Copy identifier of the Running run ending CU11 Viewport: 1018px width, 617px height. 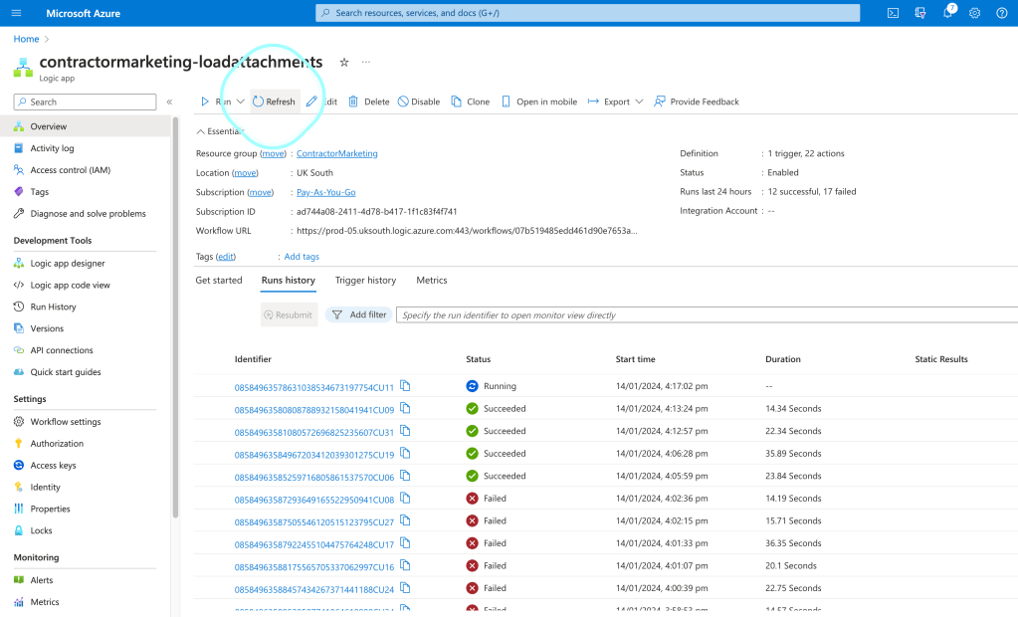point(405,386)
